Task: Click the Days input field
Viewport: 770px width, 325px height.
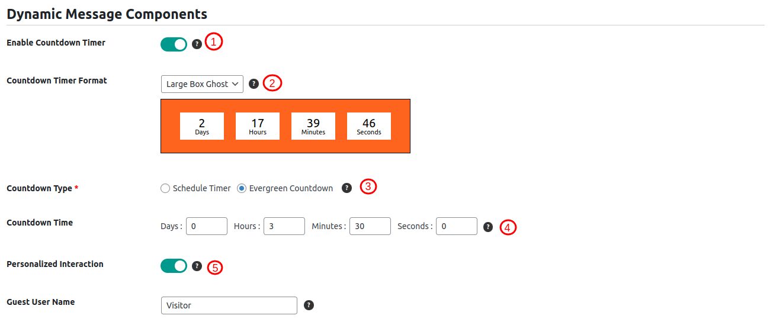Action: [x=207, y=226]
